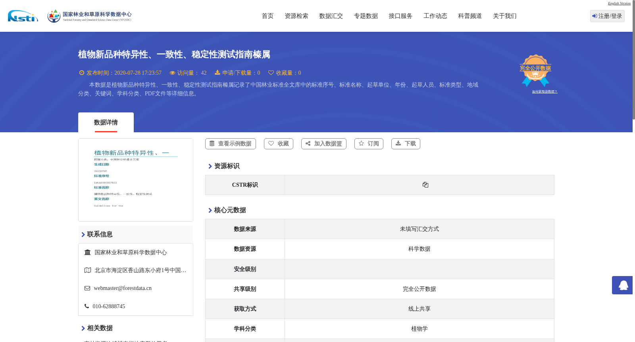Open 关于我们 in the navigation
Image resolution: width=635 pixels, height=342 pixels.
(505, 16)
